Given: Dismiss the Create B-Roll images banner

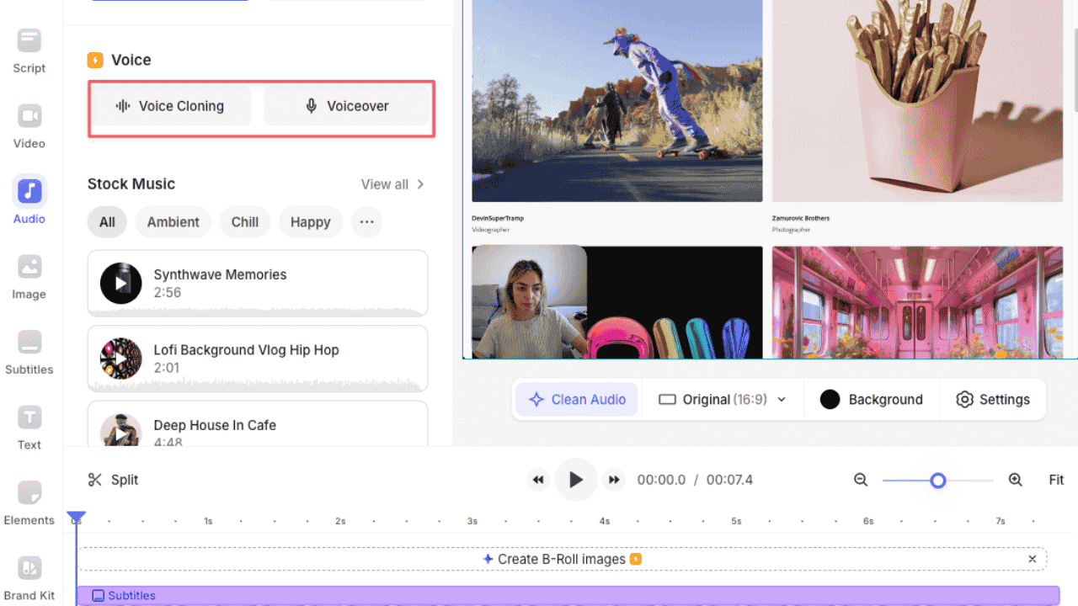Looking at the screenshot, I should [x=1032, y=558].
